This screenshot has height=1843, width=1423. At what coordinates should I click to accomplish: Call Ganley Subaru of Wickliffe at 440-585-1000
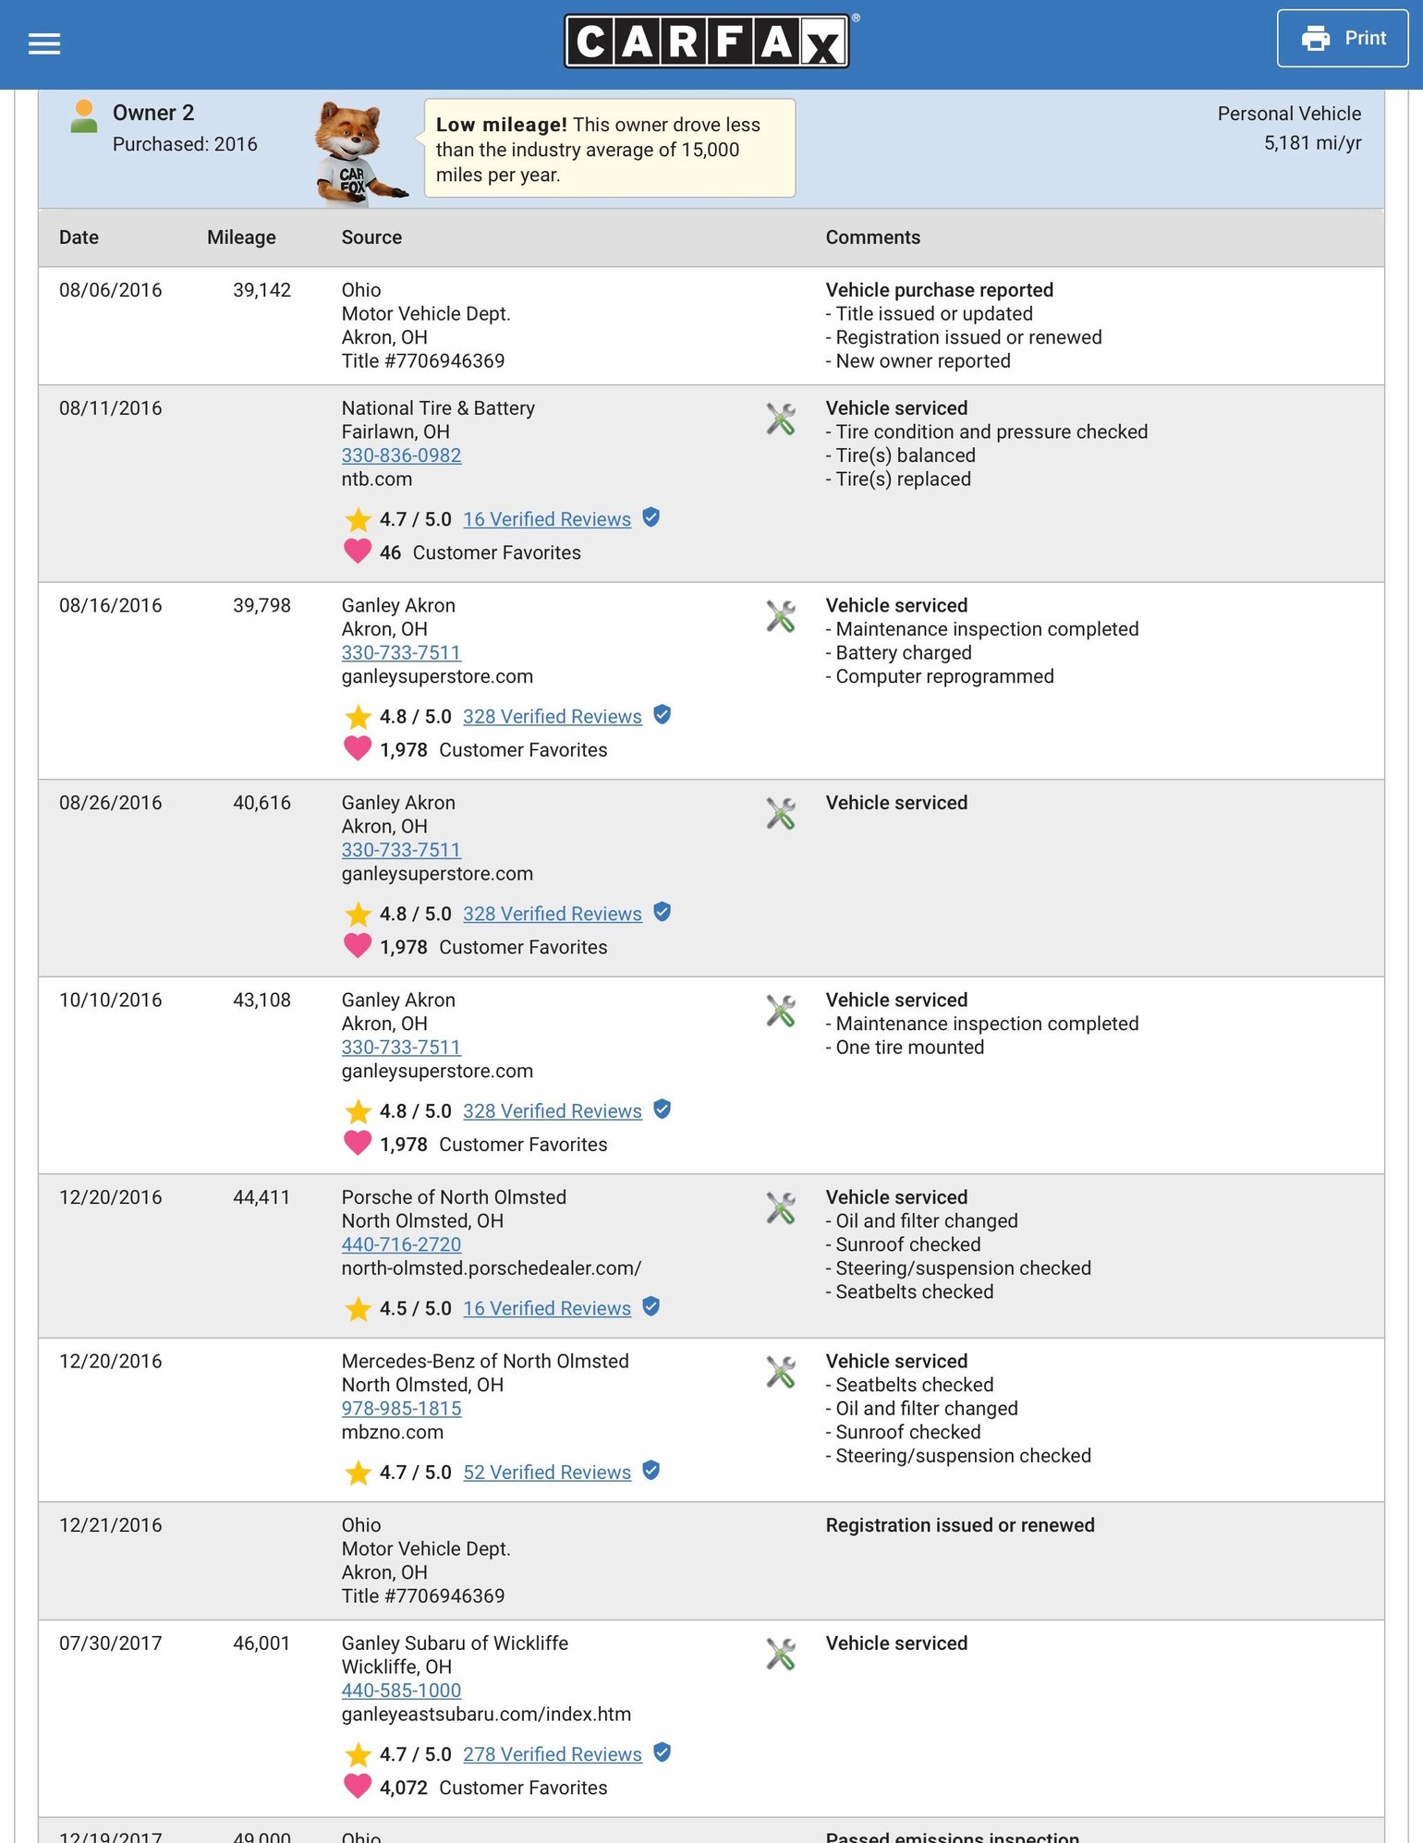[401, 1691]
